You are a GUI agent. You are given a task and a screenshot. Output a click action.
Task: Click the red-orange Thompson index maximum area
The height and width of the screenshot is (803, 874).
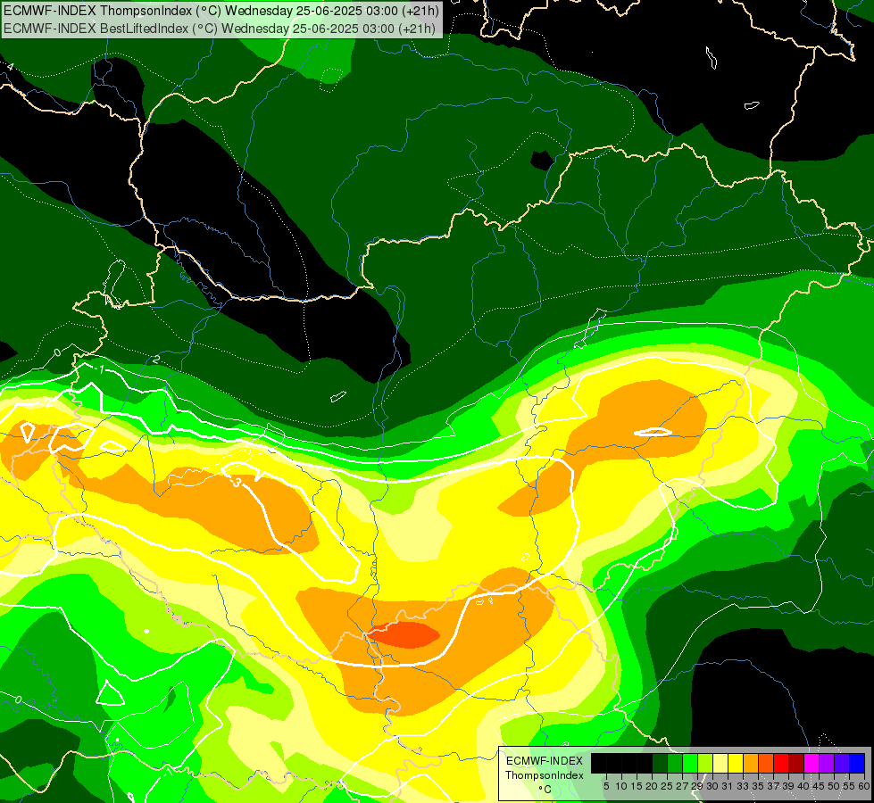pos(405,635)
